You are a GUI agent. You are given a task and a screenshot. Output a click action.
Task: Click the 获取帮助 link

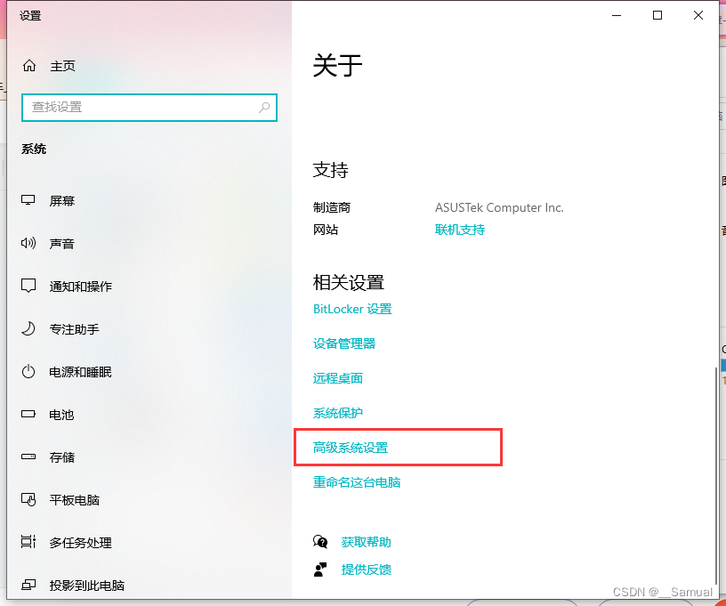pyautogui.click(x=366, y=542)
